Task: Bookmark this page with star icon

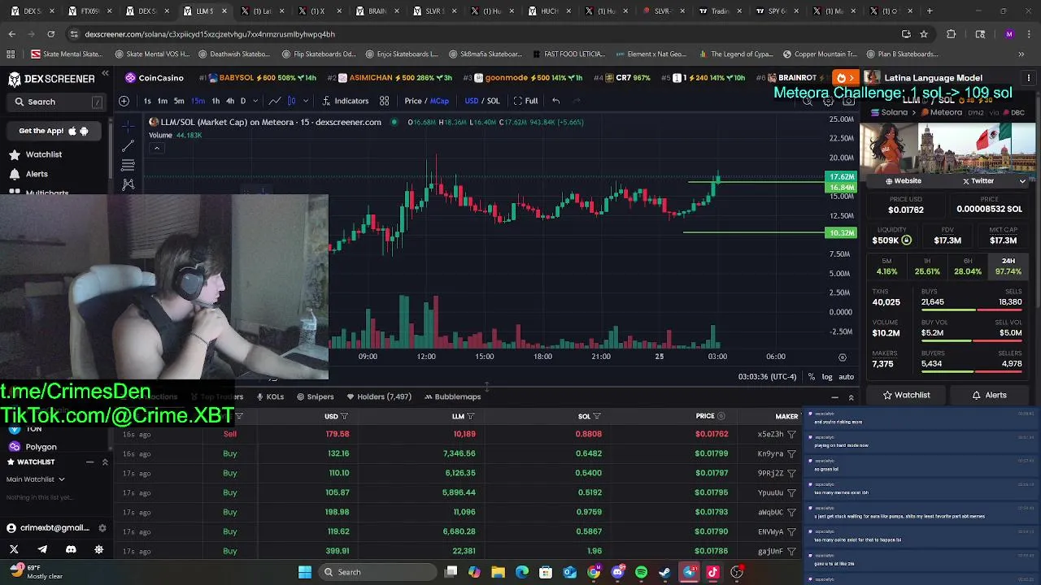Action: [x=924, y=34]
